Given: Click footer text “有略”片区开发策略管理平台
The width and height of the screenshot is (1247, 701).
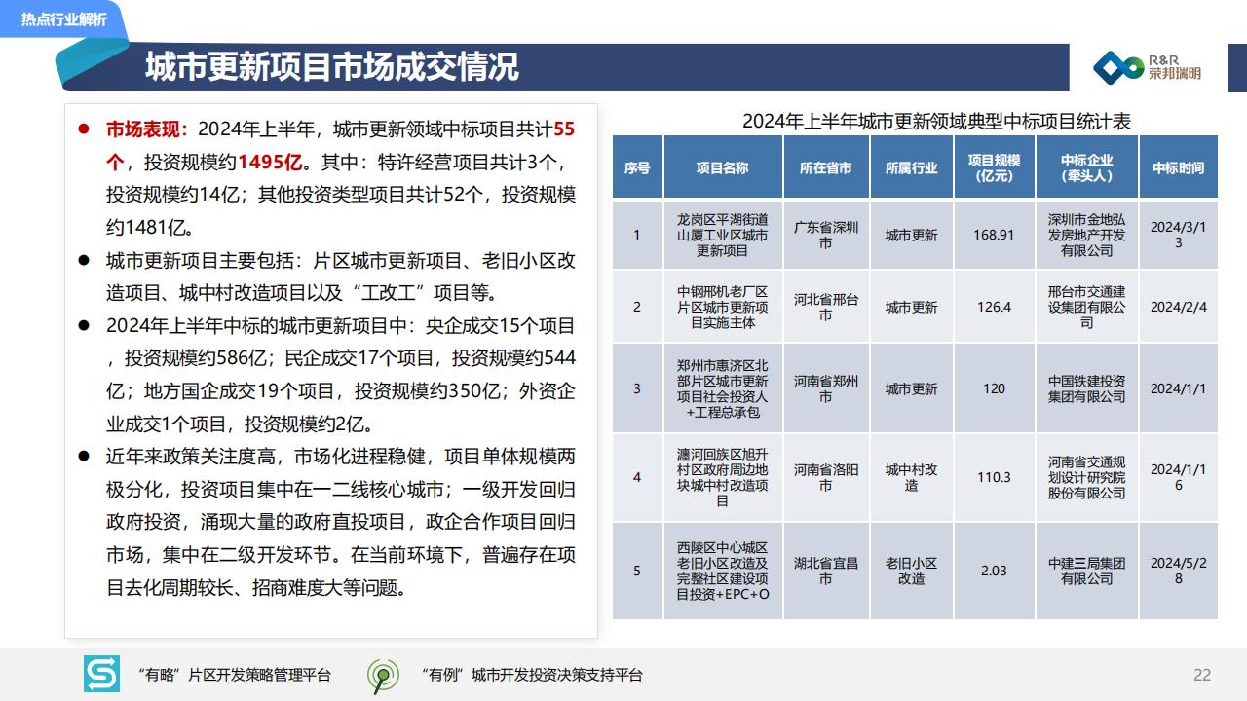Looking at the screenshot, I should [234, 676].
